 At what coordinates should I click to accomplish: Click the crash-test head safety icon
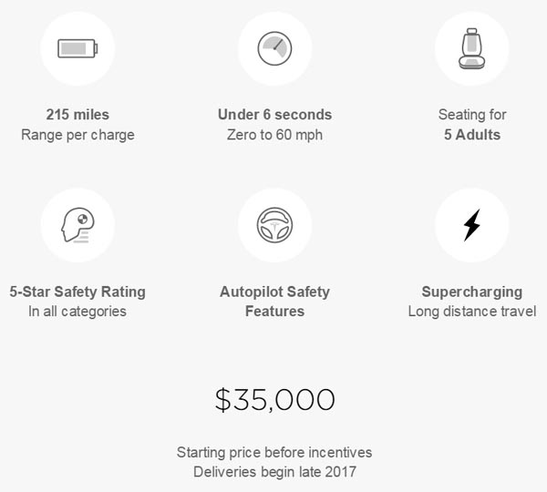click(x=77, y=225)
